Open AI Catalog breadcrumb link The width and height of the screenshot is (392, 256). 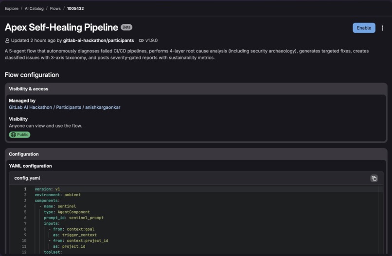pyautogui.click(x=34, y=8)
